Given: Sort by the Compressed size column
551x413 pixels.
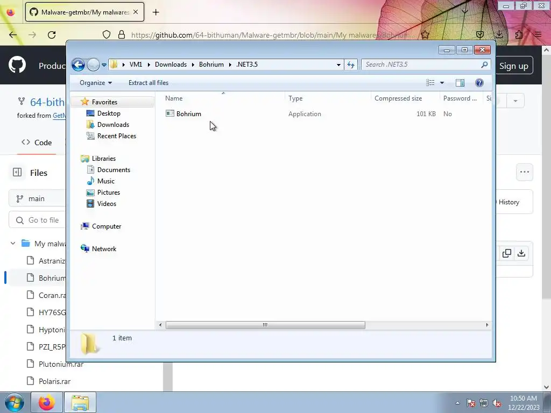Looking at the screenshot, I should (x=405, y=98).
